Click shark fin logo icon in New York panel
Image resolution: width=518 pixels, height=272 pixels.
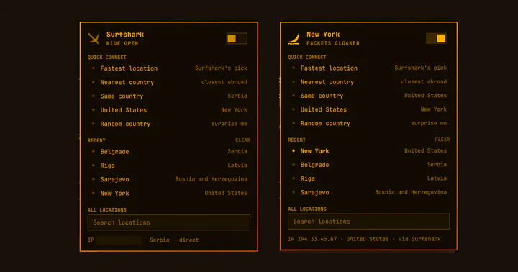(294, 38)
